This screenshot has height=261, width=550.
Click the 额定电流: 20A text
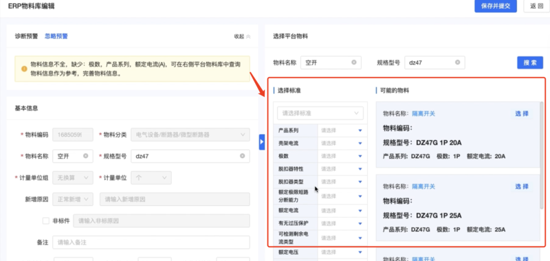point(486,156)
